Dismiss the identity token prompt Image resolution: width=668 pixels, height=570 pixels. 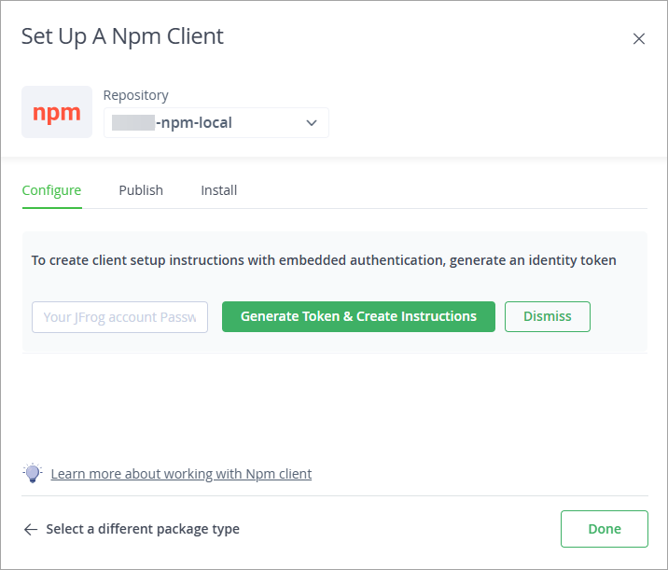tap(548, 316)
